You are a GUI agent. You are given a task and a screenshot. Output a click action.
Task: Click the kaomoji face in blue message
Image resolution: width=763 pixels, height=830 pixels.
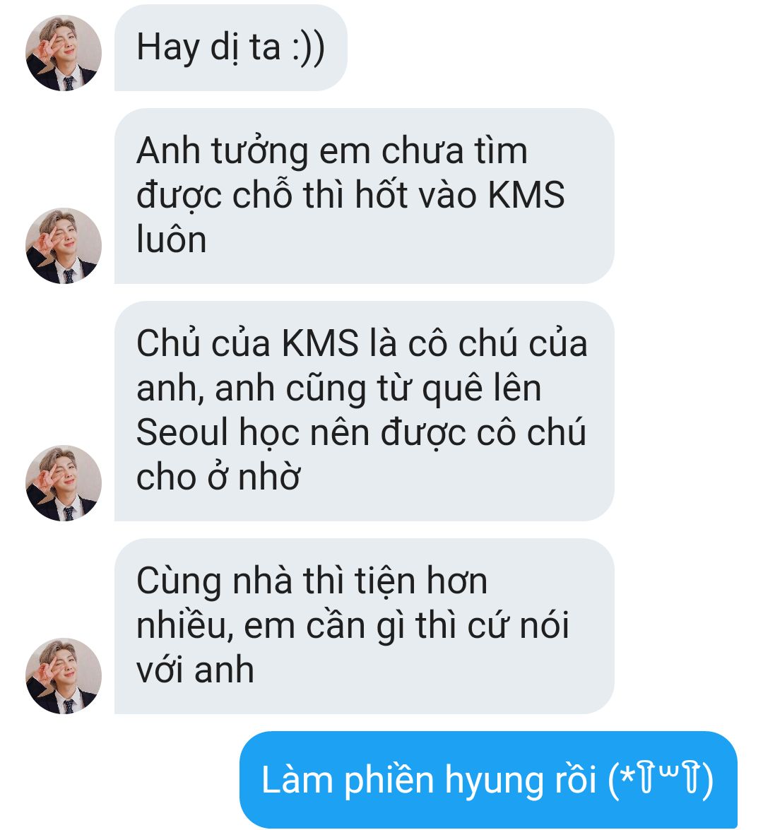coord(661,781)
